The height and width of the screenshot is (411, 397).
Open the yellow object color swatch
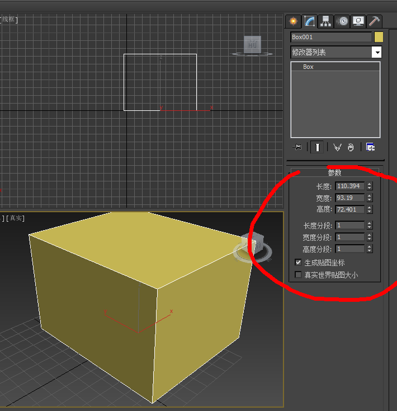click(379, 37)
